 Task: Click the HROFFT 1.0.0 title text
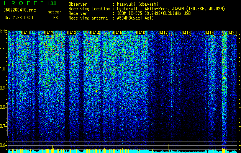pos(30,3)
